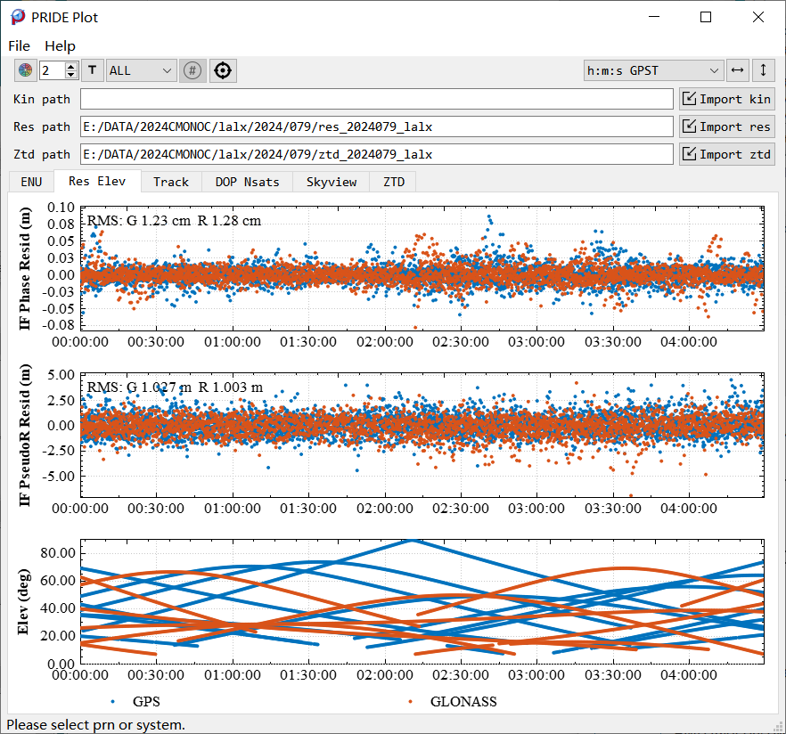Viewport: 786px width, 734px height.
Task: Toggle the T text button
Action: tap(93, 70)
